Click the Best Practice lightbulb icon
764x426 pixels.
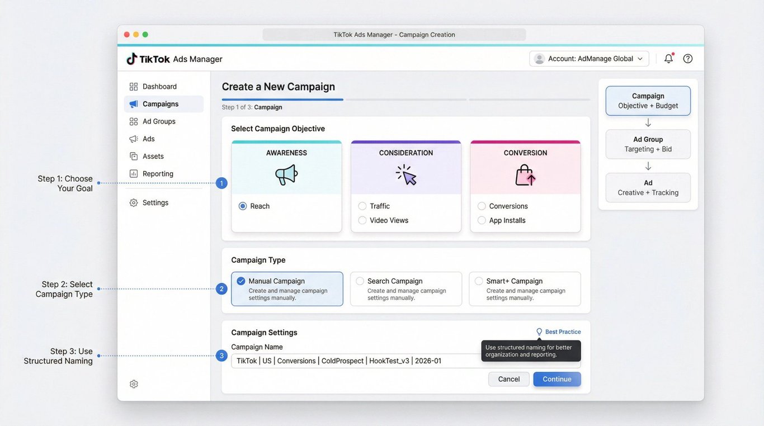[x=539, y=332]
